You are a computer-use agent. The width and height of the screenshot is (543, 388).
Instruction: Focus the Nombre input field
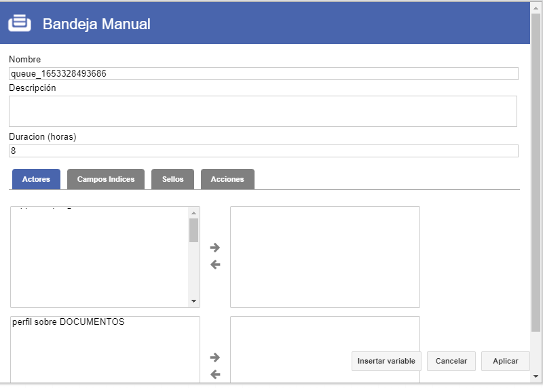[x=263, y=74]
